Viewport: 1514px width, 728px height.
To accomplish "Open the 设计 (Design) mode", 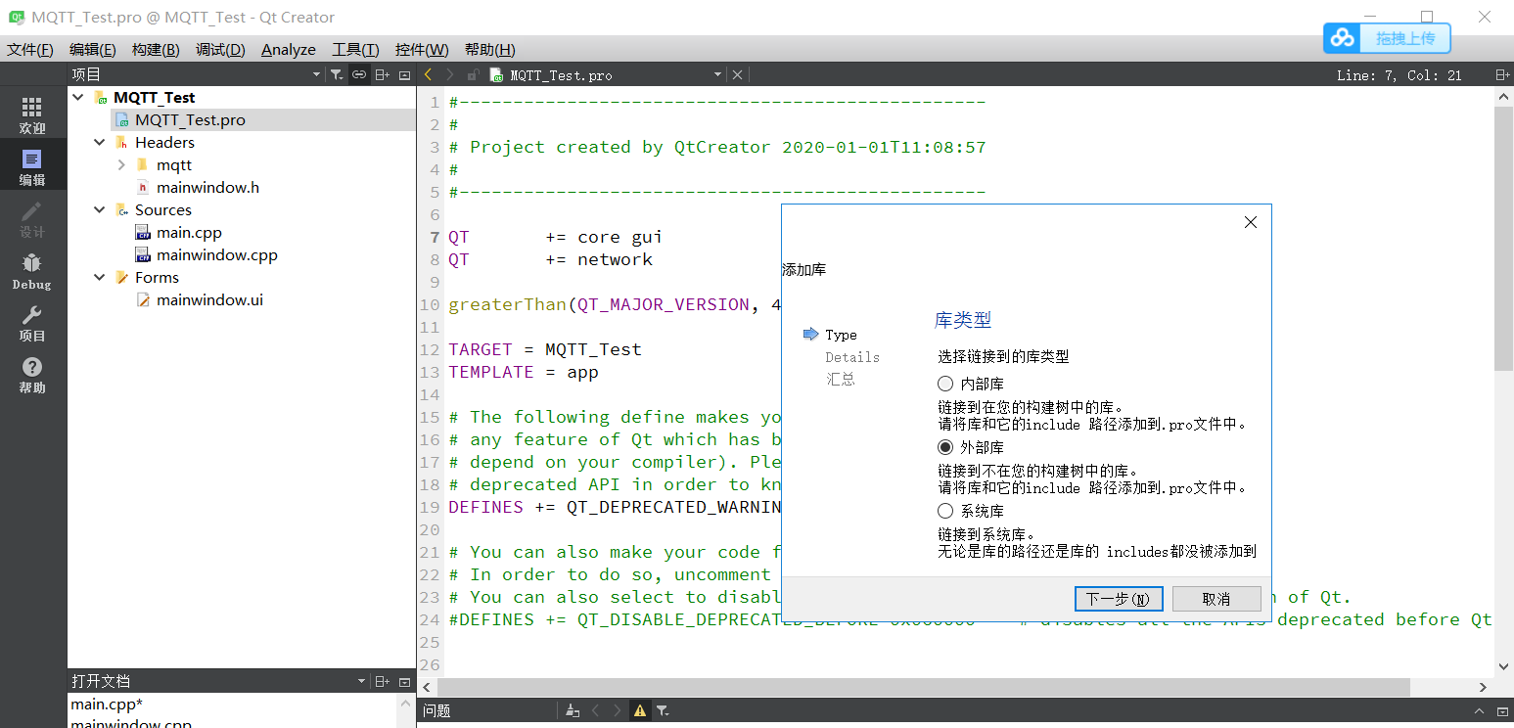I will click(31, 217).
